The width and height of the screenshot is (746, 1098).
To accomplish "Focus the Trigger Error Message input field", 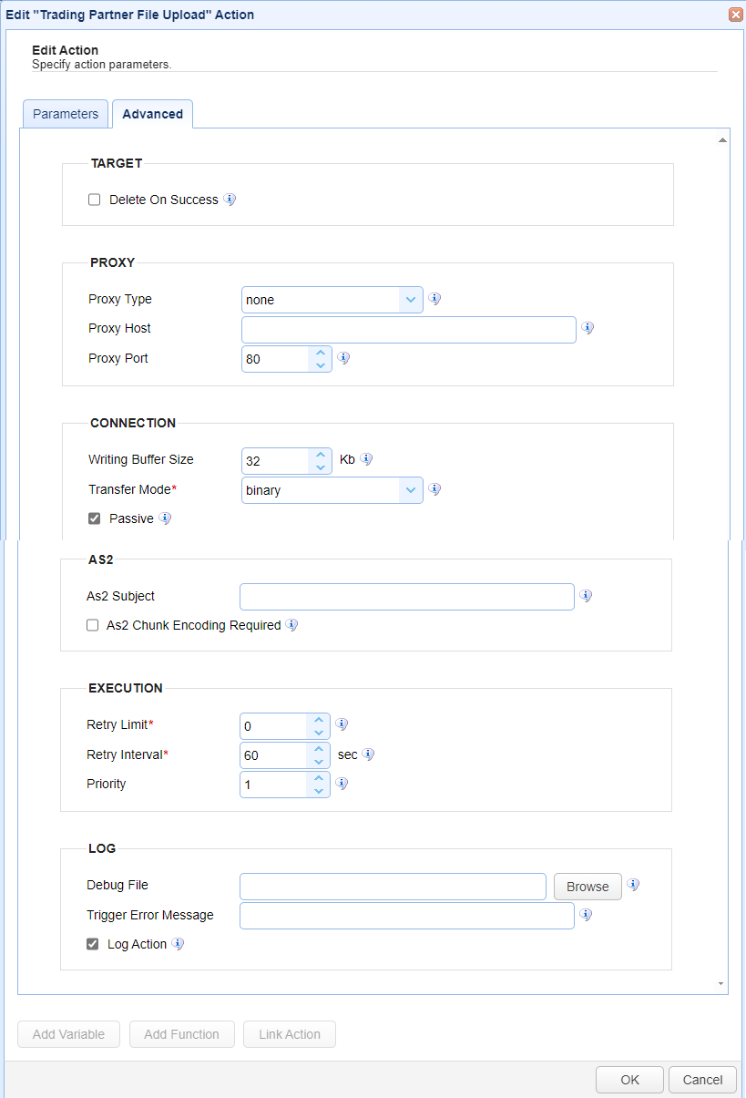I will point(406,916).
